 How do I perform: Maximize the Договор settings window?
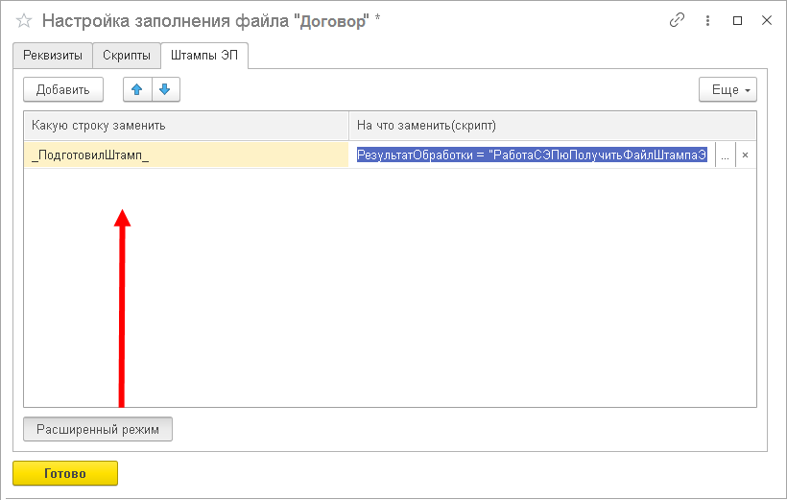point(737,20)
